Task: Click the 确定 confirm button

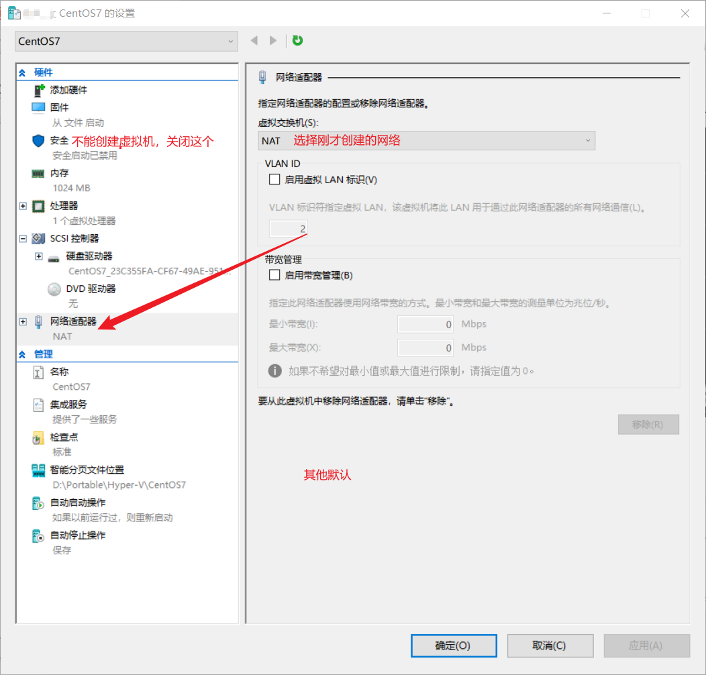Action: (x=454, y=645)
